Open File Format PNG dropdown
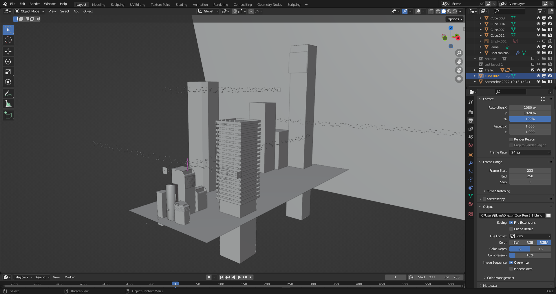The height and width of the screenshot is (294, 556). (x=530, y=236)
